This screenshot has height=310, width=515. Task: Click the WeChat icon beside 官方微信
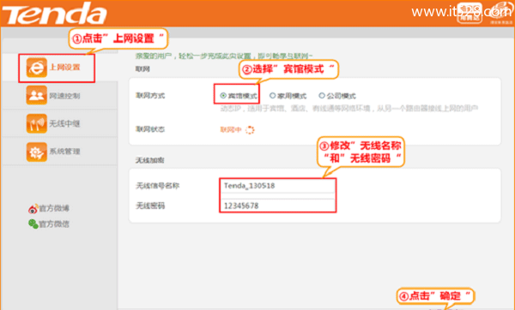pos(33,224)
